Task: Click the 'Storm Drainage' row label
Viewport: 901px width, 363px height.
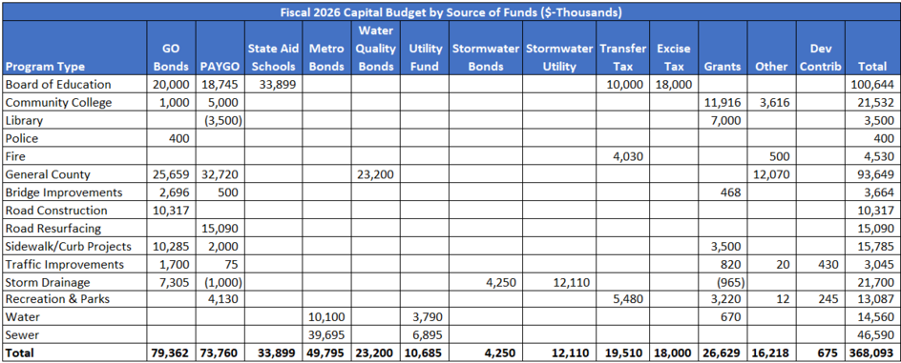Action: (x=48, y=283)
